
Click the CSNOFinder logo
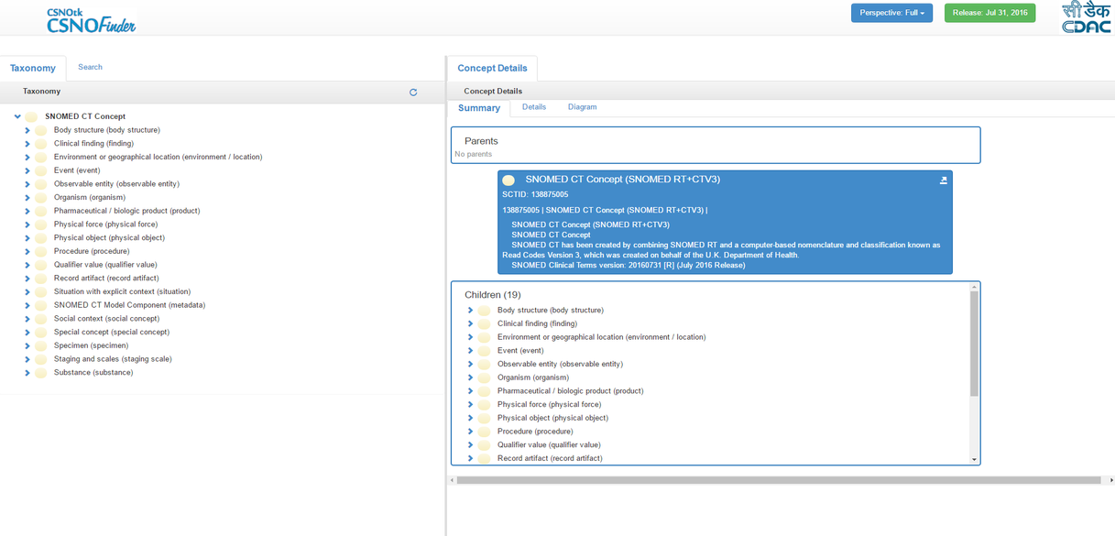[x=91, y=19]
